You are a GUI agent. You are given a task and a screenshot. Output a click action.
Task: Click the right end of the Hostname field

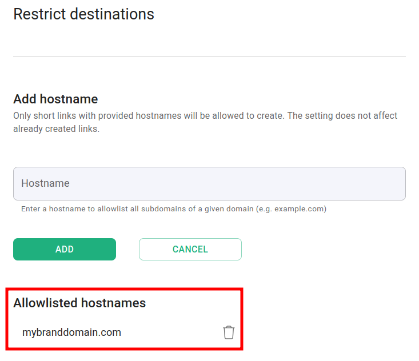click(x=394, y=183)
